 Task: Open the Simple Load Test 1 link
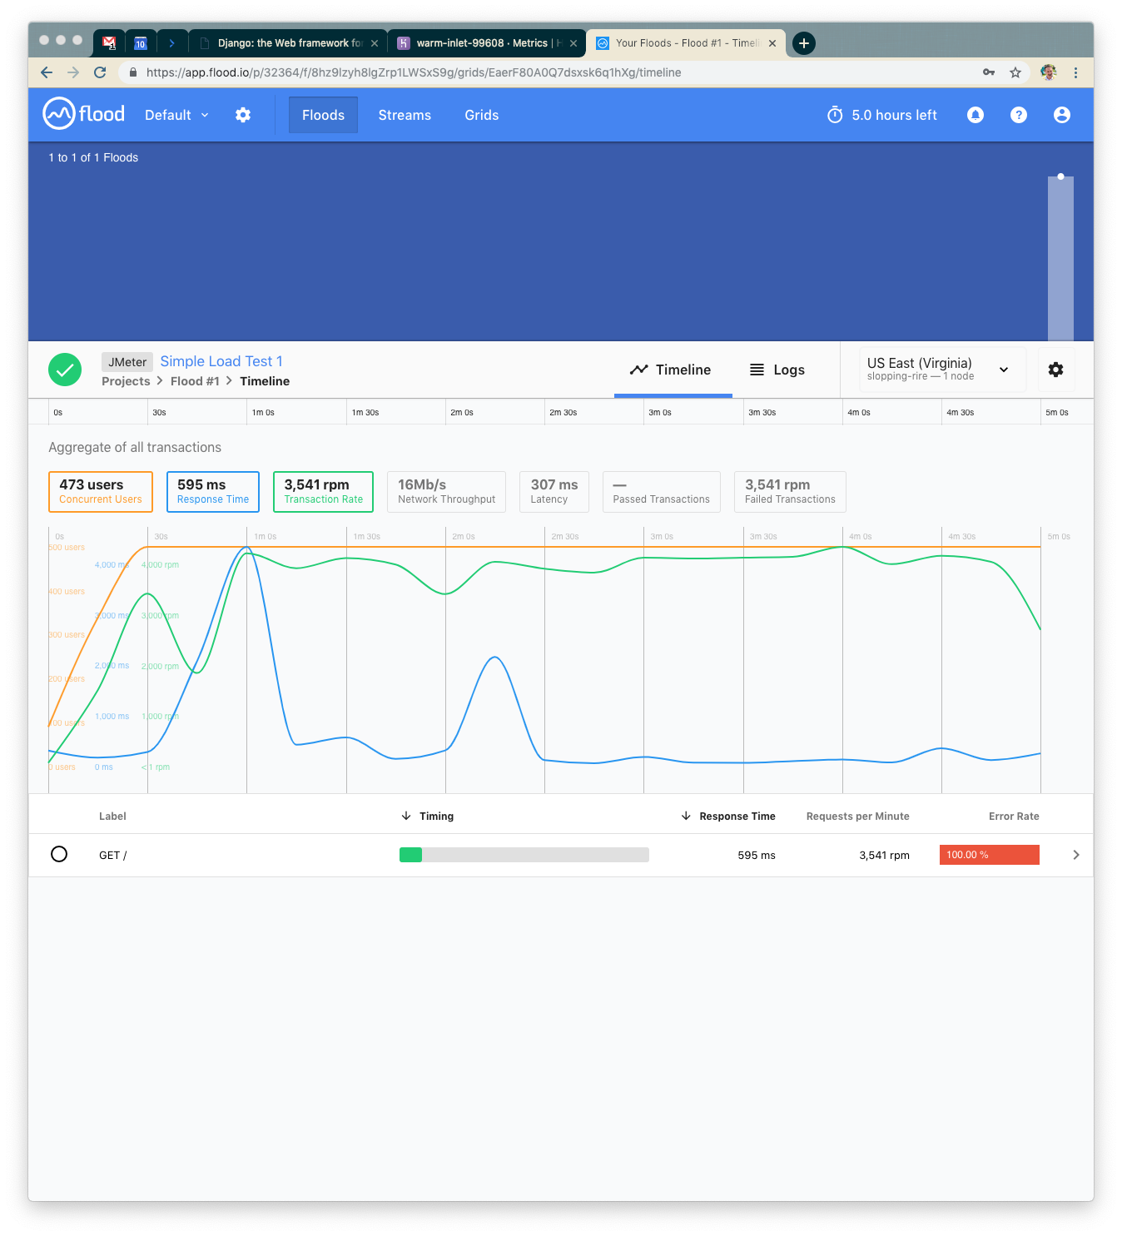click(x=221, y=361)
